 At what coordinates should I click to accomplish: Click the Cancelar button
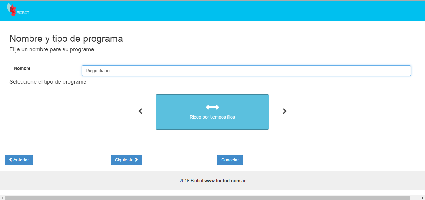[230, 160]
